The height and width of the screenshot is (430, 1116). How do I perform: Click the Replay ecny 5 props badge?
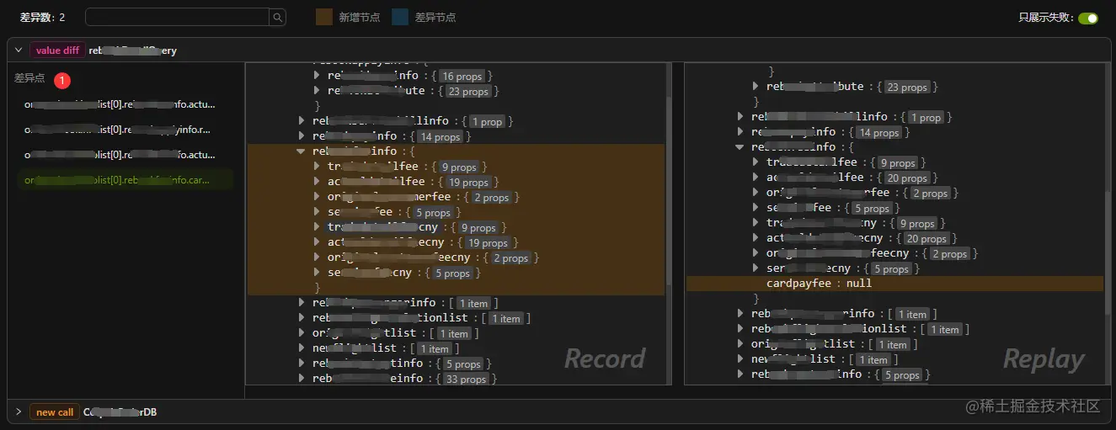(890, 268)
